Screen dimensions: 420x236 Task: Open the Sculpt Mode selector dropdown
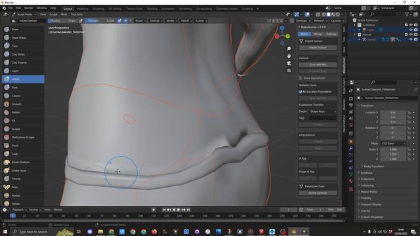pyautogui.click(x=24, y=14)
